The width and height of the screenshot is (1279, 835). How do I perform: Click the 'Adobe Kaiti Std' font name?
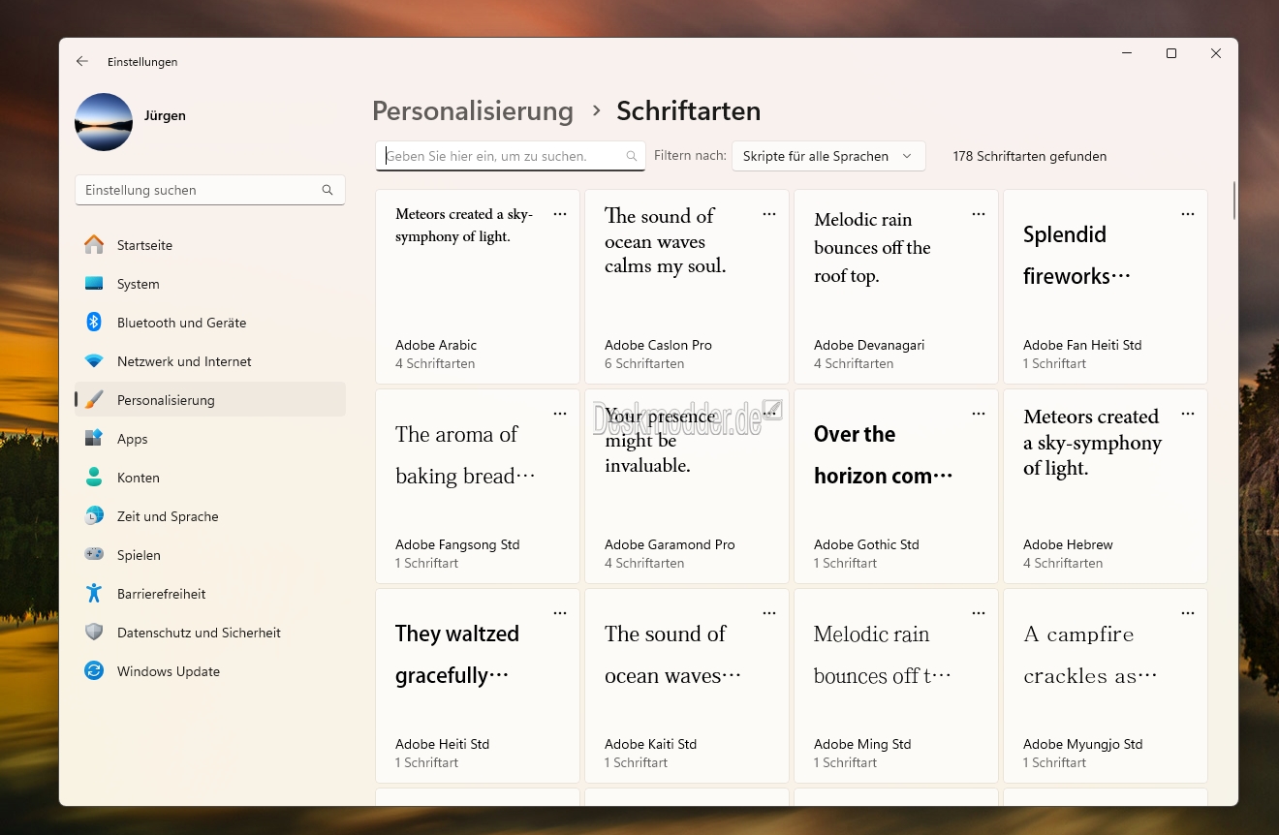coord(650,744)
